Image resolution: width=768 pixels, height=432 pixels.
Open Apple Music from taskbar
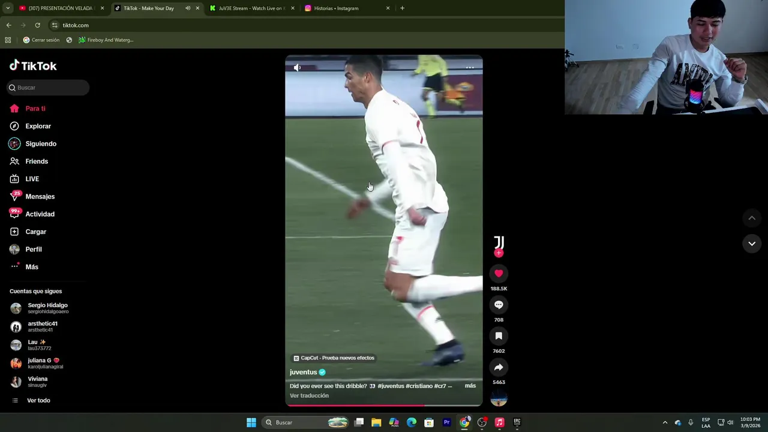[x=499, y=422]
